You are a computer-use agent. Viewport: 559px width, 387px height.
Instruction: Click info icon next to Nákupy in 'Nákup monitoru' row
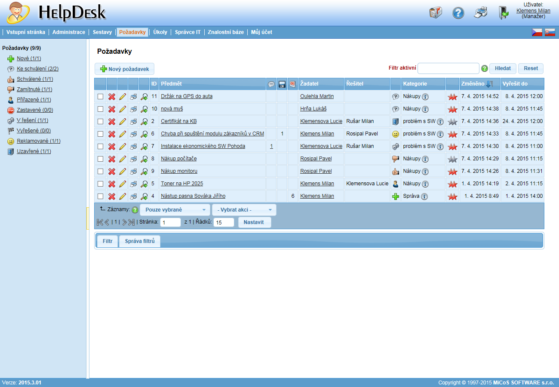(x=425, y=172)
